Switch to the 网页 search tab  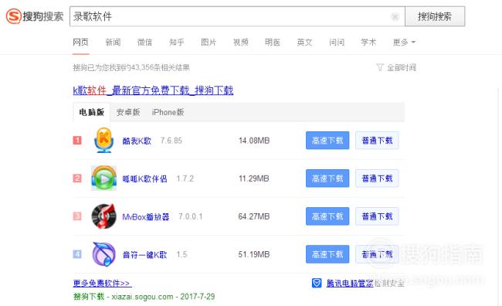80,42
